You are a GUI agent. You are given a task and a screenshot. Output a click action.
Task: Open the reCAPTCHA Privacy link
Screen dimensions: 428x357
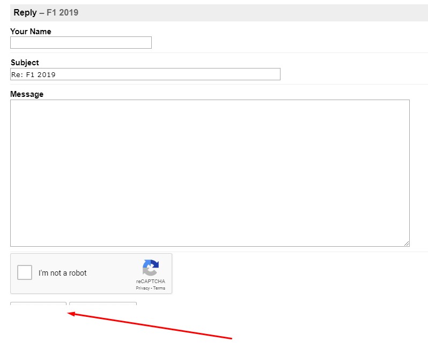143,288
